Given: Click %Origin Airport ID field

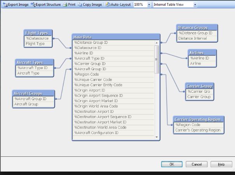Looking at the screenshot, I should click(x=113, y=90).
